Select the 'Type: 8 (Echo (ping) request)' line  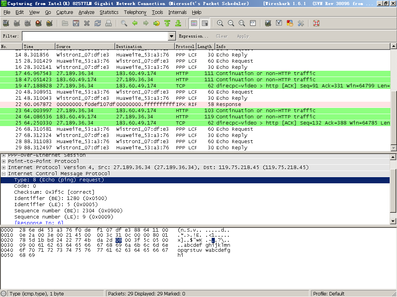click(195, 180)
